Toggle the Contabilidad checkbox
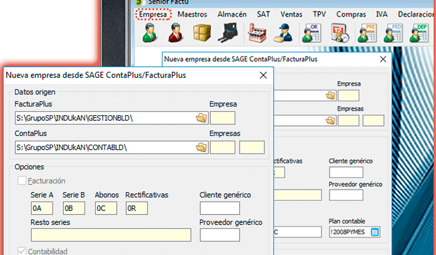 (22, 251)
